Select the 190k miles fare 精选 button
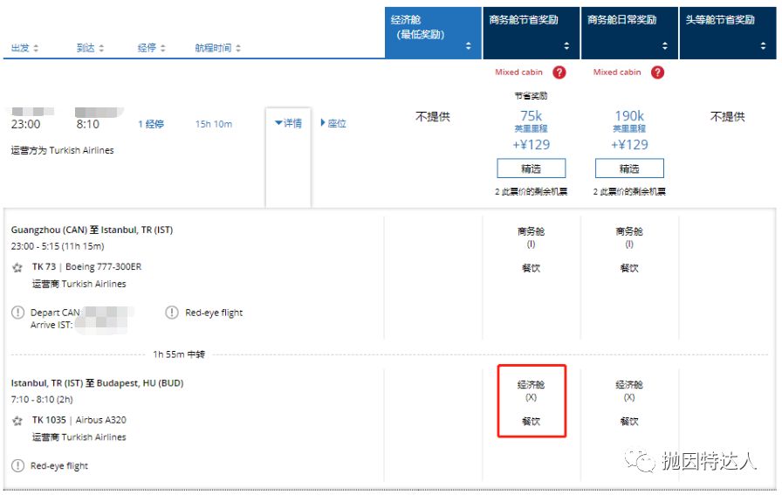 coord(629,168)
